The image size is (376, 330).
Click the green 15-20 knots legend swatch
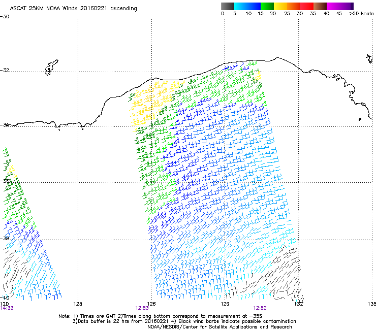tap(267, 6)
